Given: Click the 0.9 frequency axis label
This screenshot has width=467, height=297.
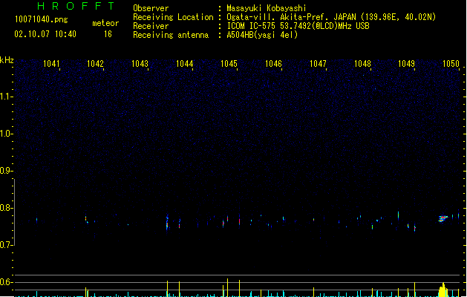Looking at the screenshot, I should (x=6, y=171).
